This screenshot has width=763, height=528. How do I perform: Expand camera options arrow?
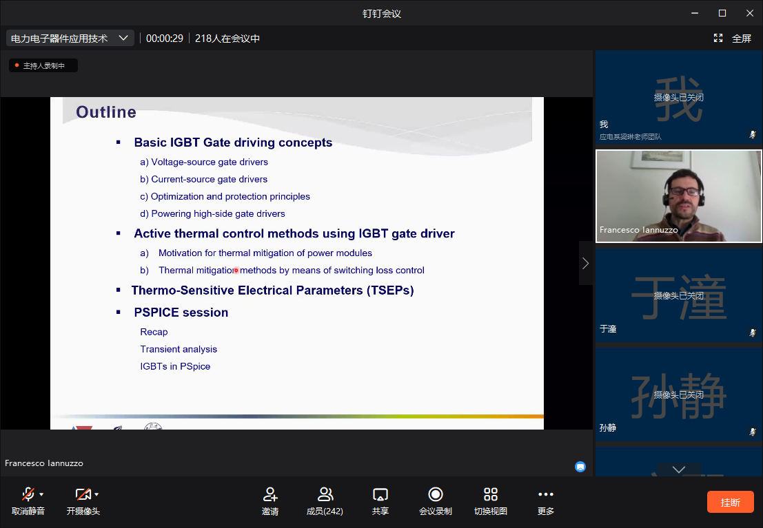click(x=96, y=494)
